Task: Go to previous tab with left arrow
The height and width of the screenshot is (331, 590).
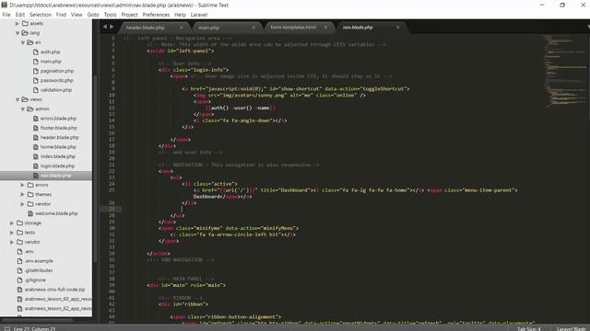Action: 105,27
